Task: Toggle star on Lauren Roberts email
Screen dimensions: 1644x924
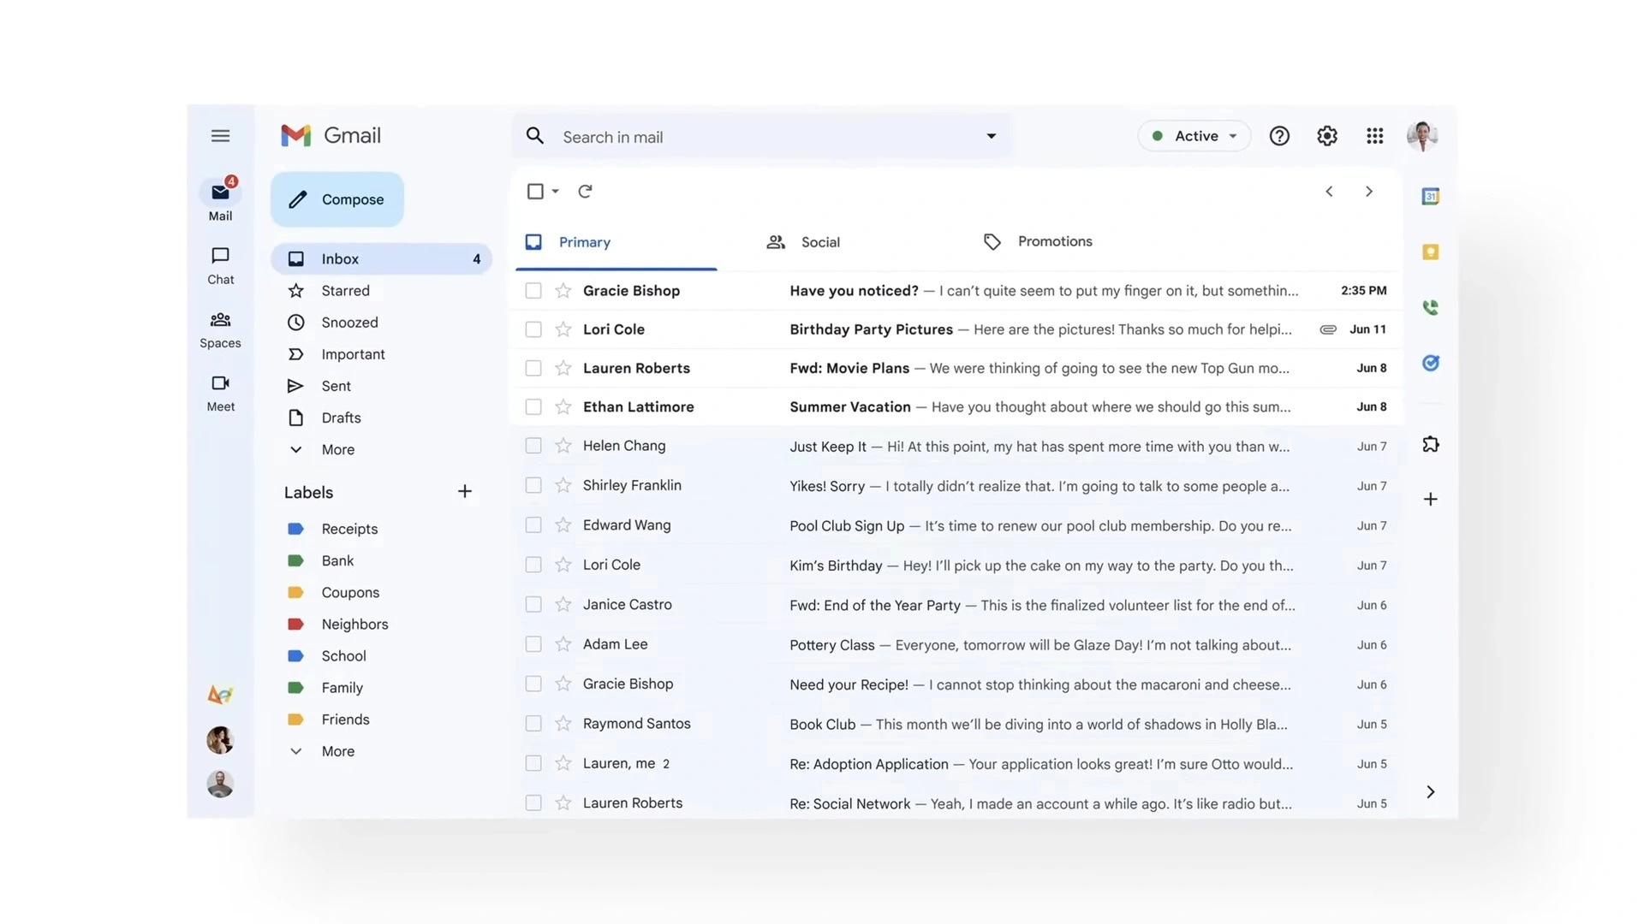Action: (x=563, y=368)
